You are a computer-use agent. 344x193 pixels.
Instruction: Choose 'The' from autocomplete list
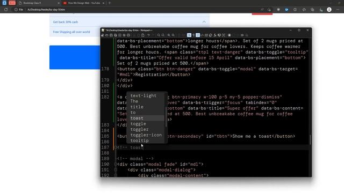pos(134,101)
